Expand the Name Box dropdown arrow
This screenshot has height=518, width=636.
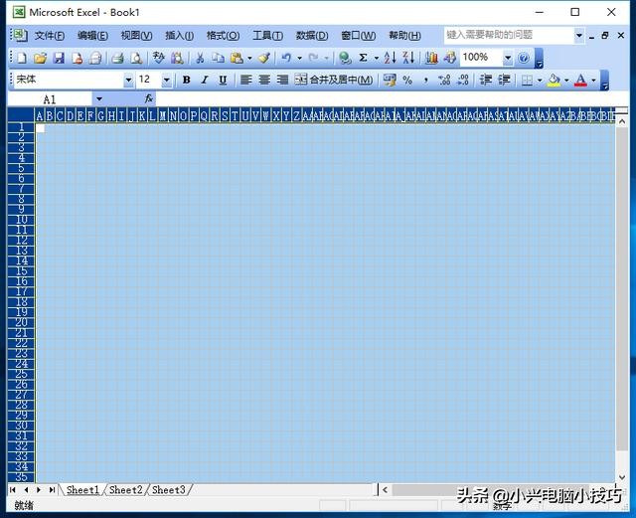click(x=99, y=98)
